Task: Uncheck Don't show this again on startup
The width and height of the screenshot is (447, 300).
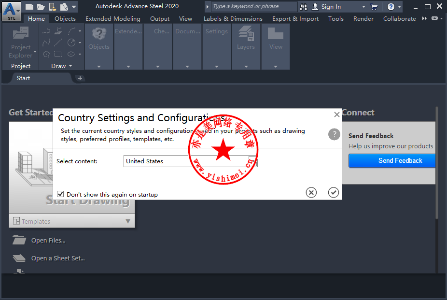Action: (x=60, y=194)
